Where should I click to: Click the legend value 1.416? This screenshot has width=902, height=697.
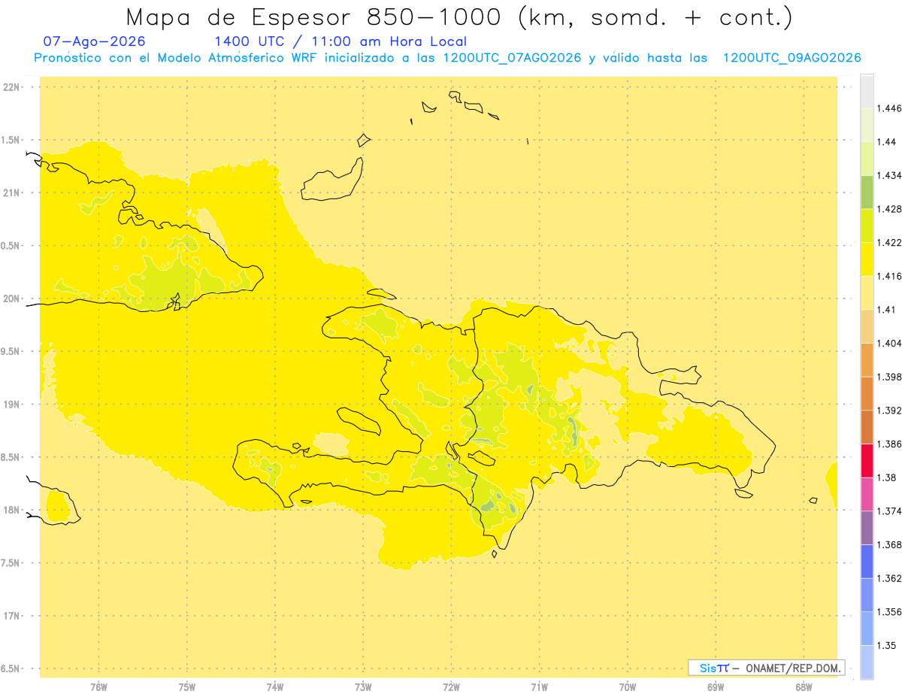point(890,276)
